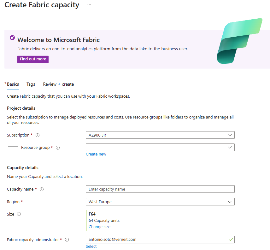Click the Microsoft Fabric logo
270x250 pixels.
239,41
